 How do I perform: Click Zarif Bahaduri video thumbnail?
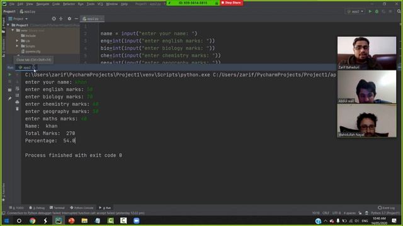(x=366, y=53)
